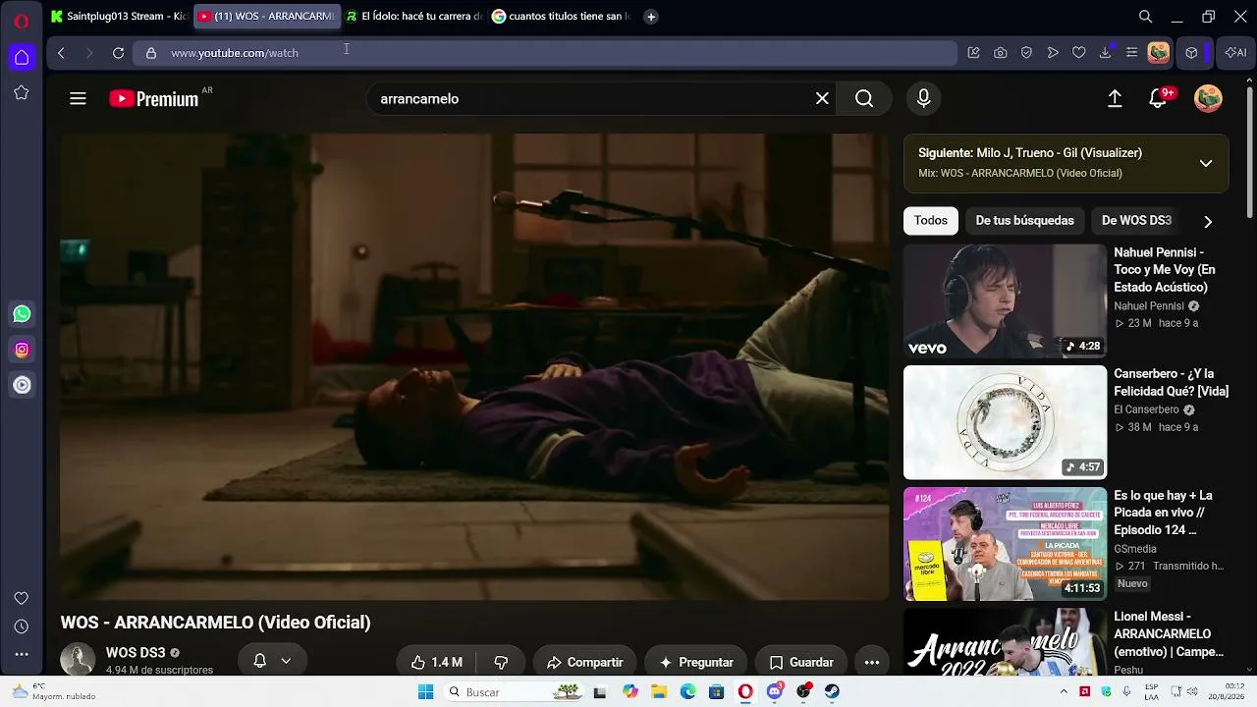Open the WOS DS3 channel avatar

coord(78,660)
